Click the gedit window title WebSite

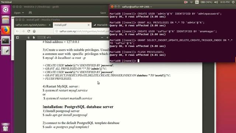[41, 7]
